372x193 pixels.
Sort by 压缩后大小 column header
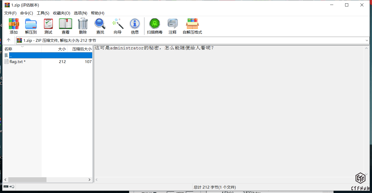tap(82, 49)
